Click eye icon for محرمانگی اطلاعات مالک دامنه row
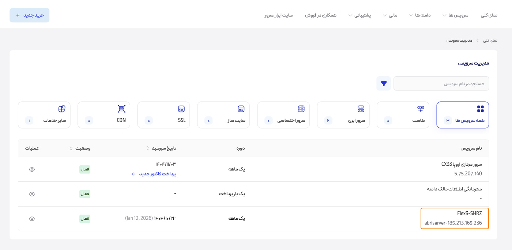The image size is (512, 250). pyautogui.click(x=32, y=194)
